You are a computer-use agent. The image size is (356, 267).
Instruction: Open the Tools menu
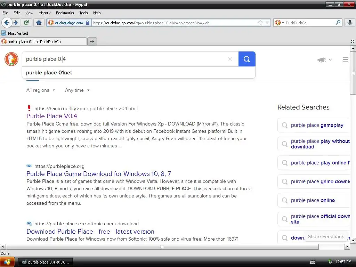coord(83,13)
